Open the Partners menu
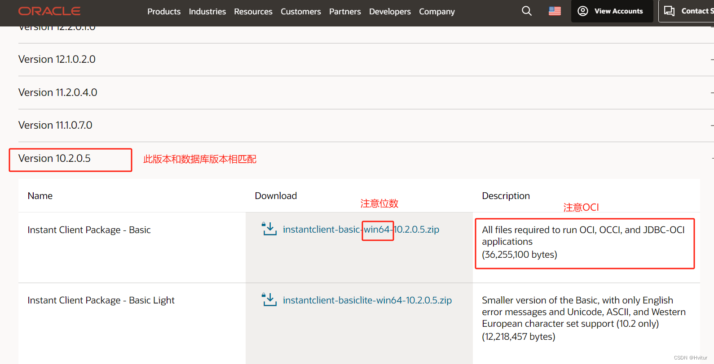714x364 pixels. [345, 12]
